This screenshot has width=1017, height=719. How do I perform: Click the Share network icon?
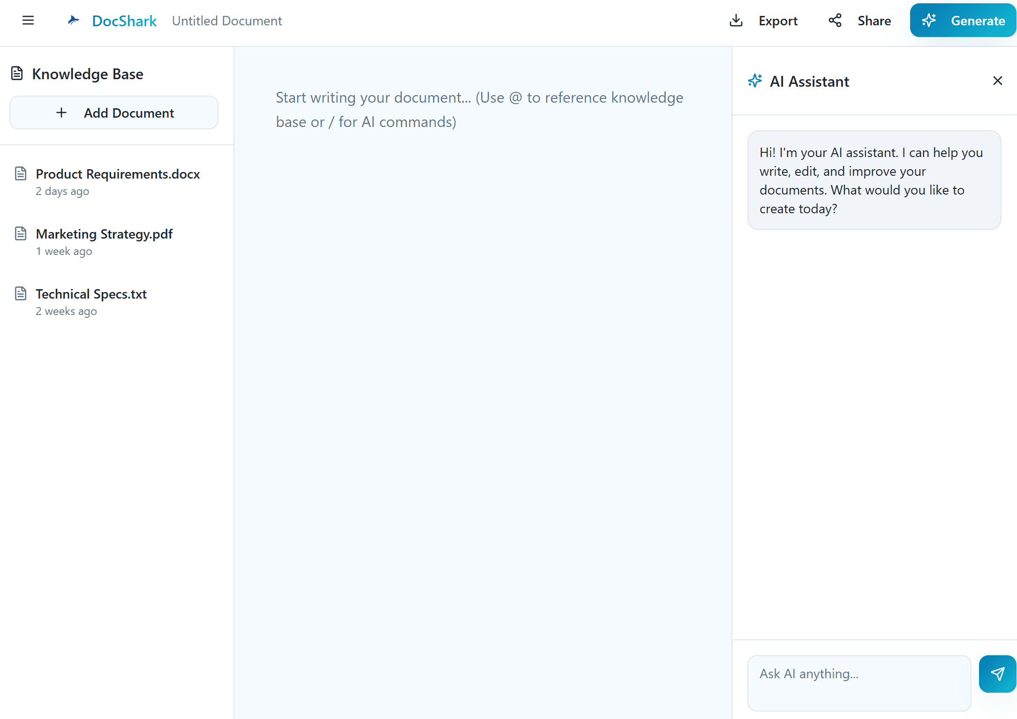[835, 20]
